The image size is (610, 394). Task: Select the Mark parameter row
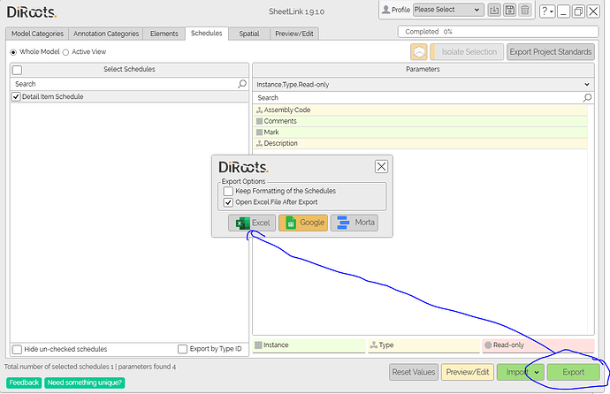pos(421,133)
